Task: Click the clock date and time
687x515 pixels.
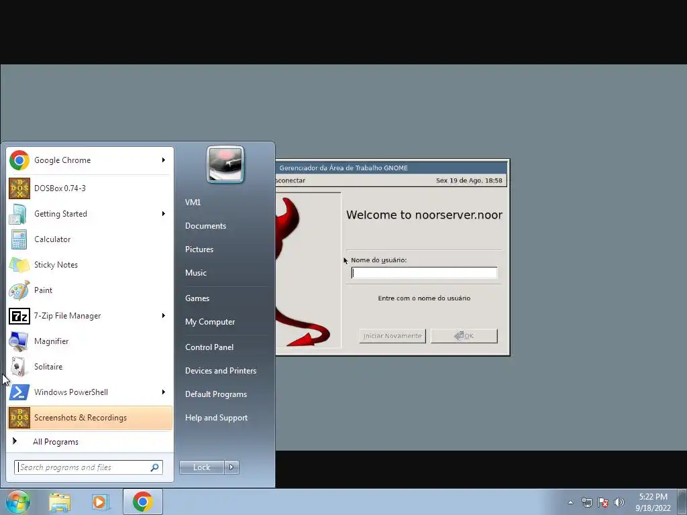Action: tap(653, 502)
